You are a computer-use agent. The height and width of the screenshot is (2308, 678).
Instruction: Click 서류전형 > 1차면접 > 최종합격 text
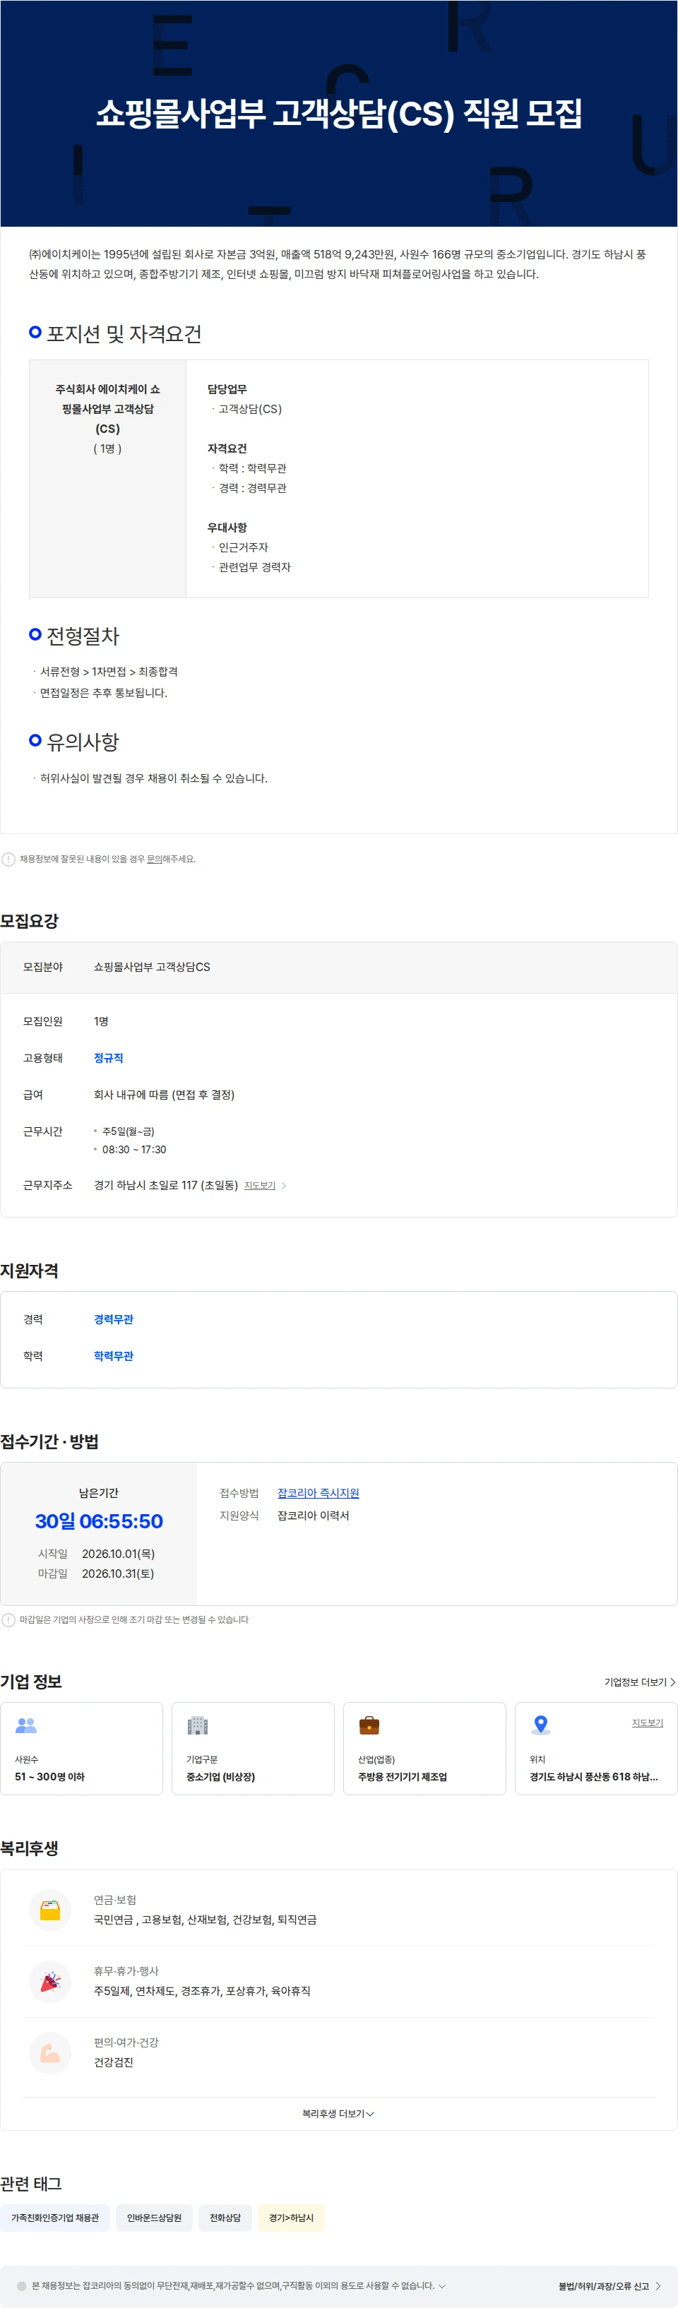pos(108,671)
